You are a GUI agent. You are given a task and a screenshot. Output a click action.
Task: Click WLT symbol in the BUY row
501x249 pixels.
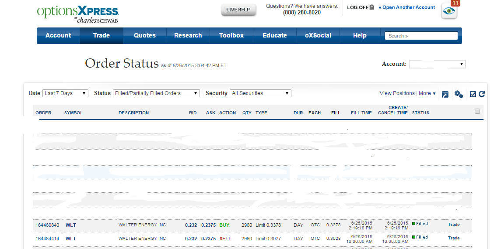(x=70, y=225)
